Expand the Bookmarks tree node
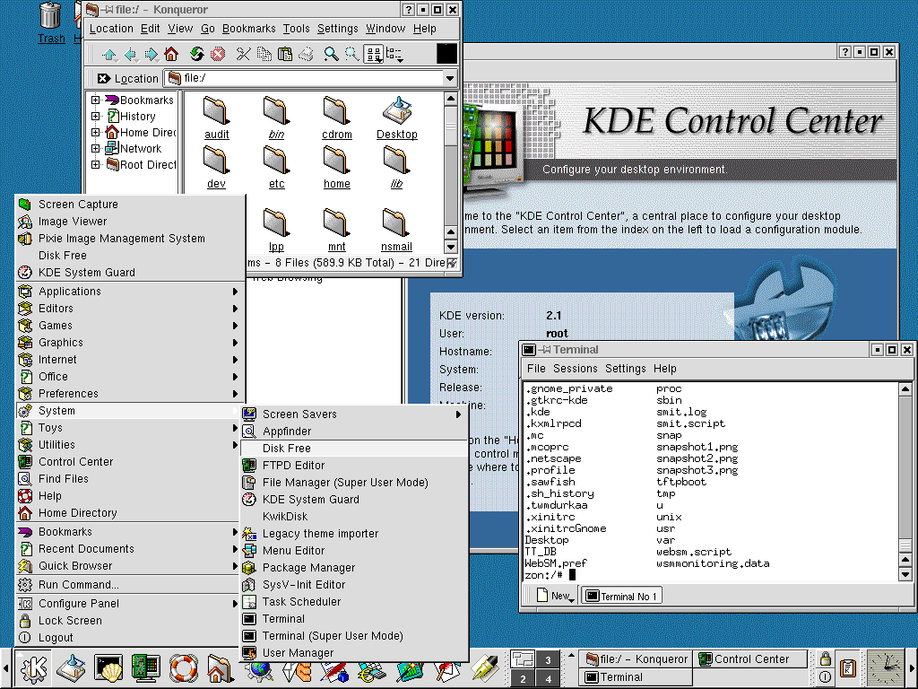Image resolution: width=918 pixels, height=689 pixels. [96, 100]
